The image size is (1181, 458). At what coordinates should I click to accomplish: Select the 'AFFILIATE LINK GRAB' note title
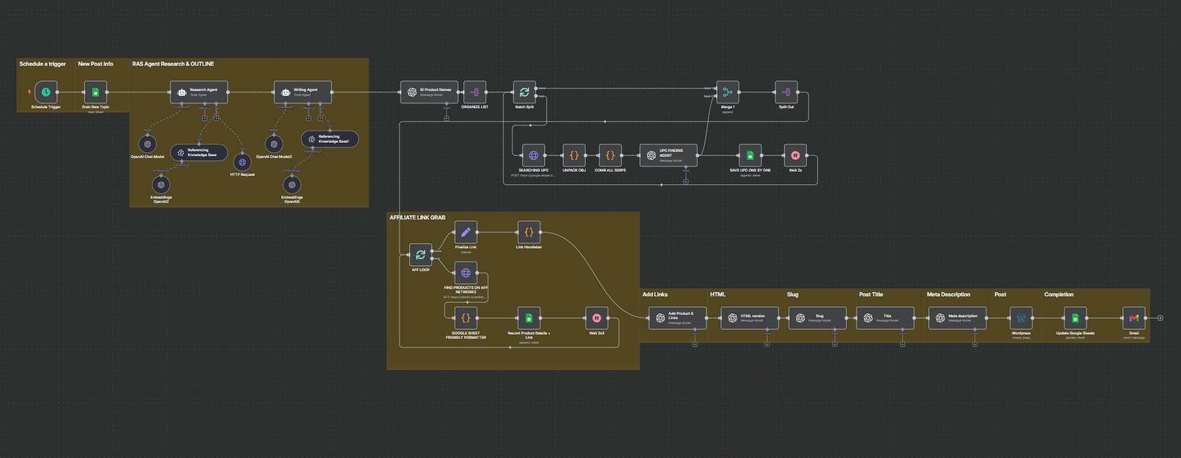(417, 218)
